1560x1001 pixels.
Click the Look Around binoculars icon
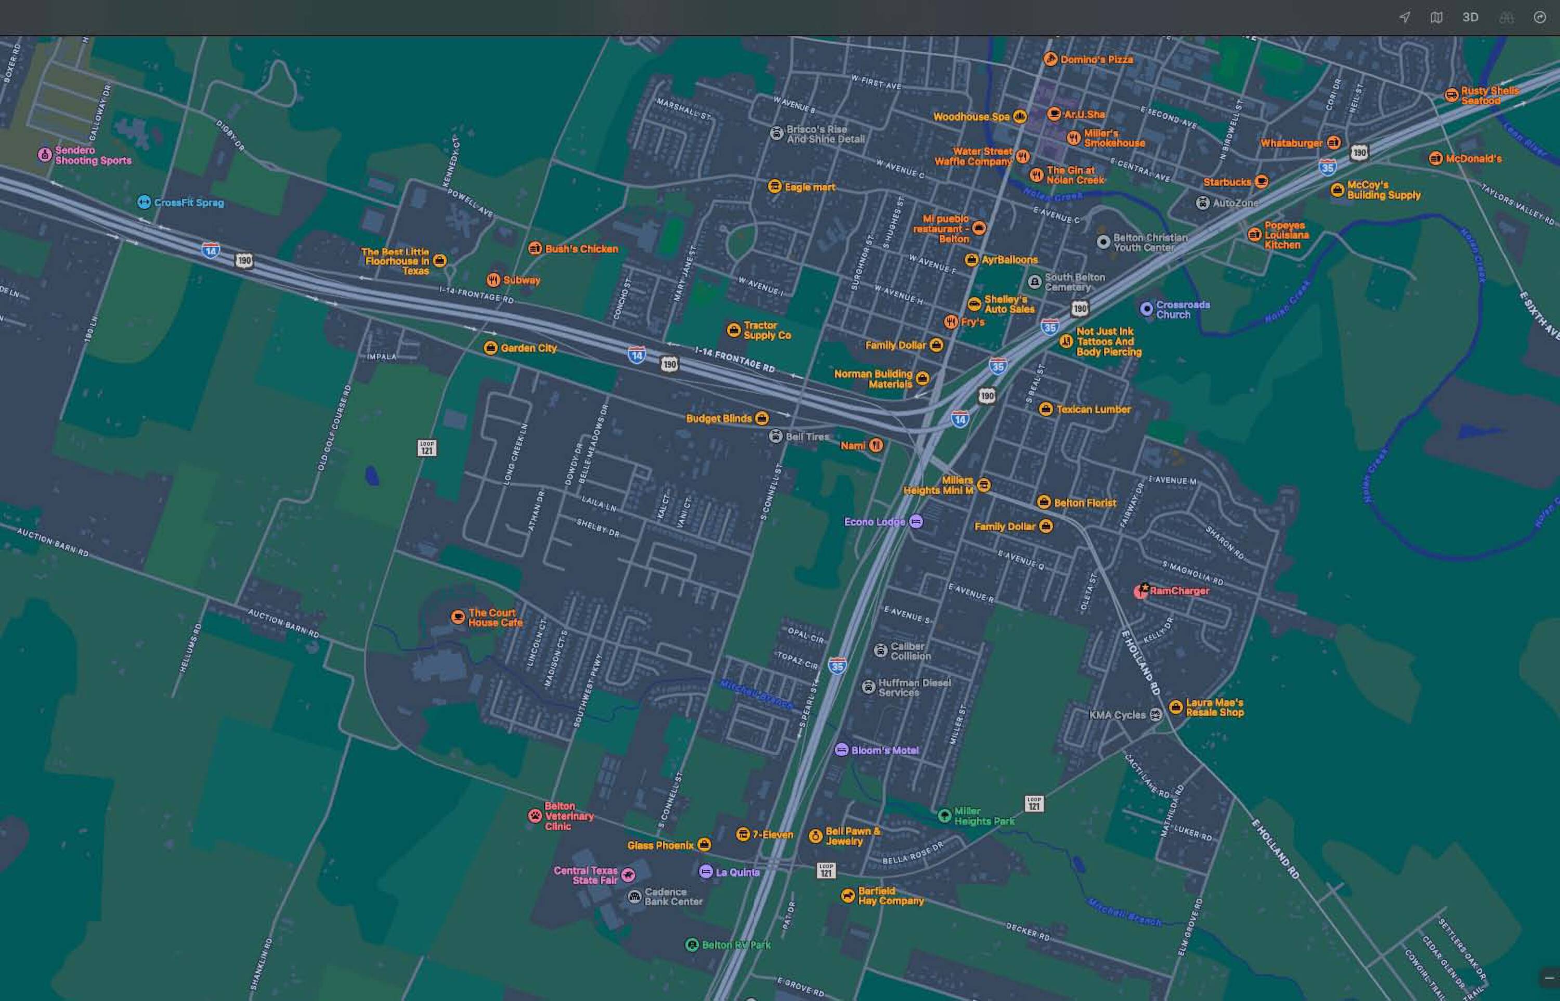click(x=1506, y=18)
